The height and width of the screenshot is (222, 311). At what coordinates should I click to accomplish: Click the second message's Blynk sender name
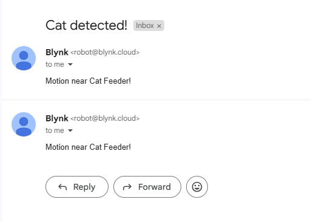click(x=57, y=118)
